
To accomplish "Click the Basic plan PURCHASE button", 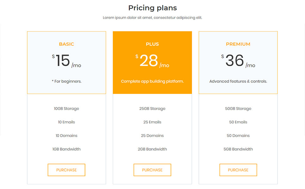I will coord(66,170).
